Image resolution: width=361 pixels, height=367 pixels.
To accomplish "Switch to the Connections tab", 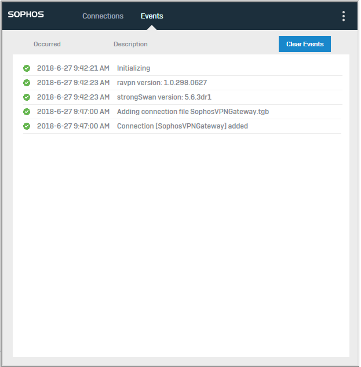I will [103, 16].
